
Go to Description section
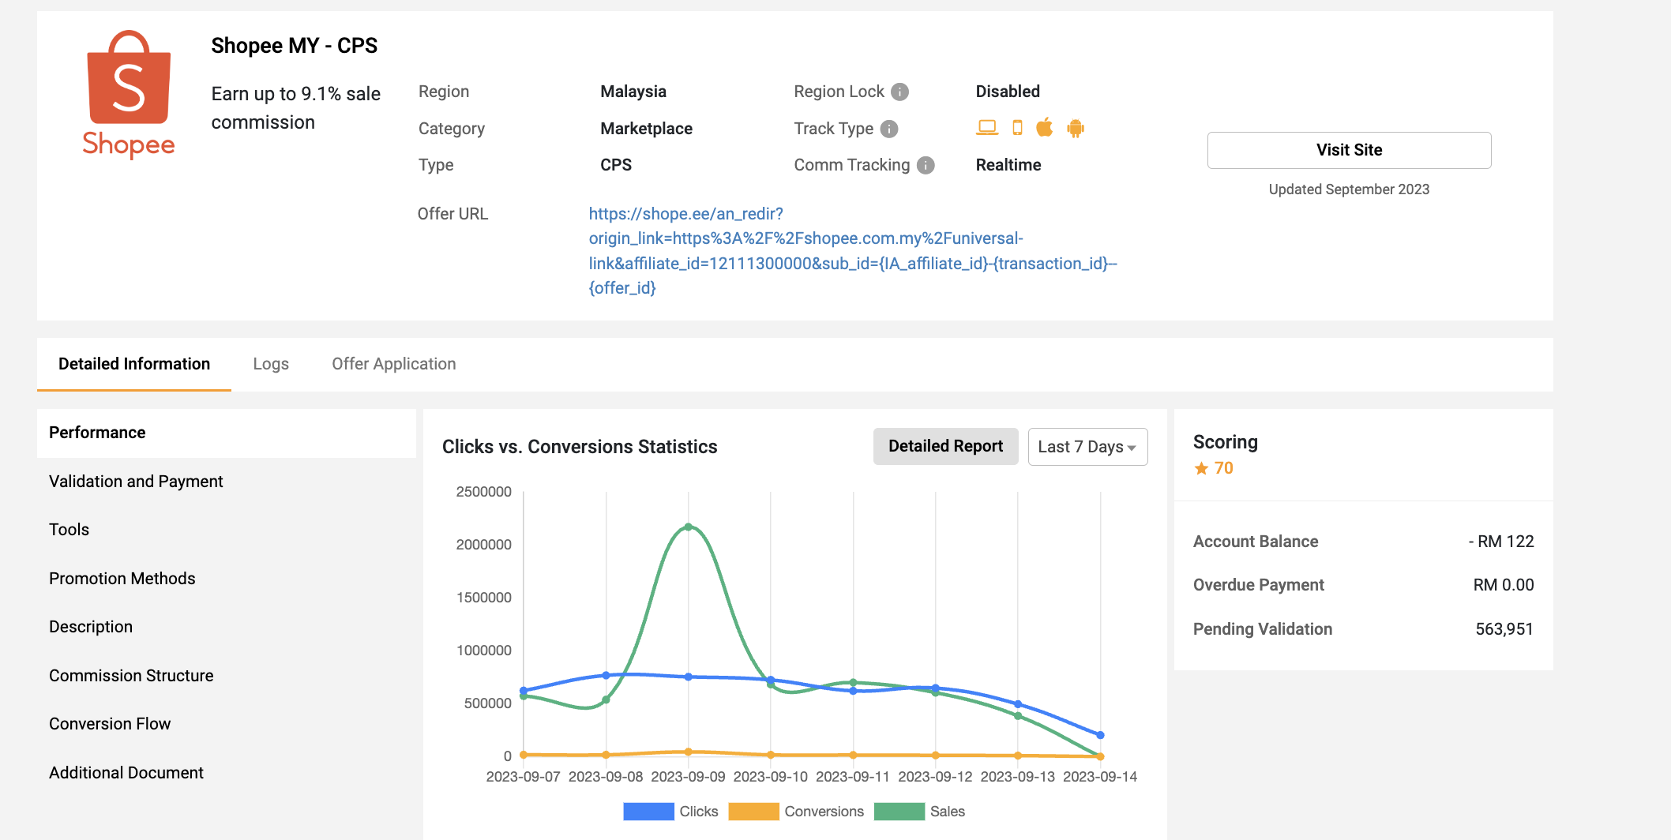click(227, 627)
